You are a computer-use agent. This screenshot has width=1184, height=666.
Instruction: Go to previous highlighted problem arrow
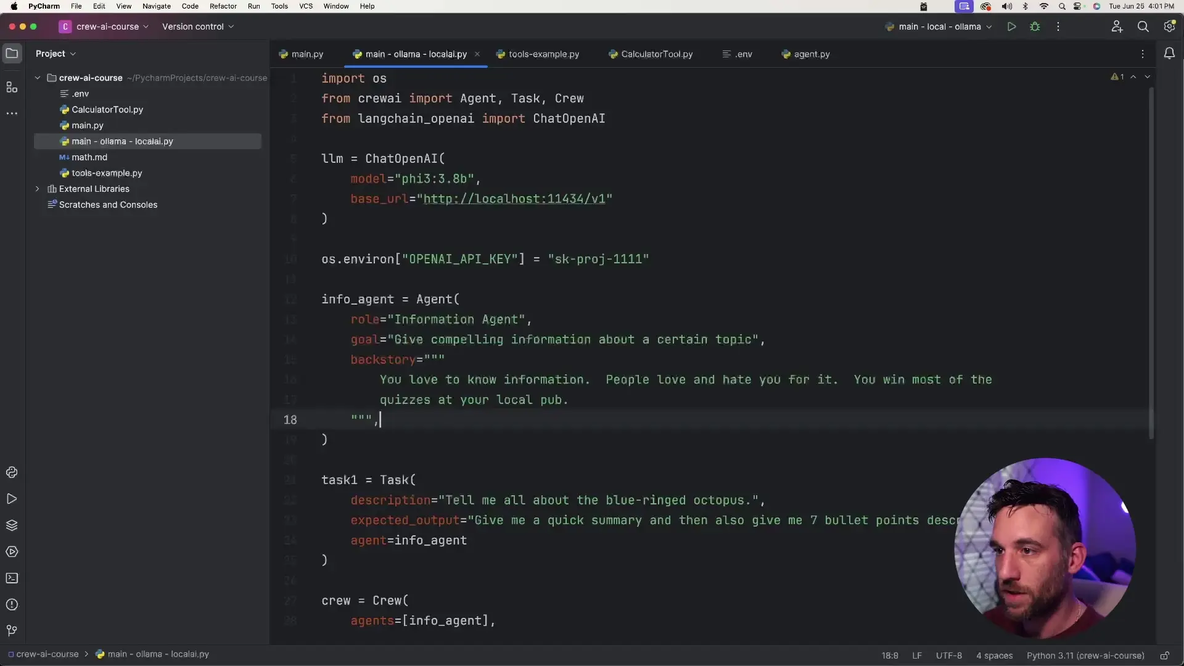[1133, 77]
